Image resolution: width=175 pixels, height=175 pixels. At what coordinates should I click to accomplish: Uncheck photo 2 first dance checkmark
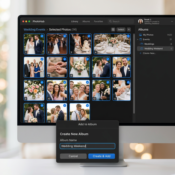coord(65,36)
